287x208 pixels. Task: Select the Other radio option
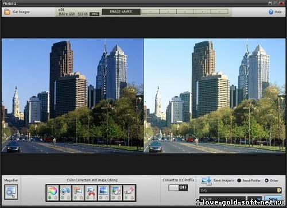[x=267, y=180]
